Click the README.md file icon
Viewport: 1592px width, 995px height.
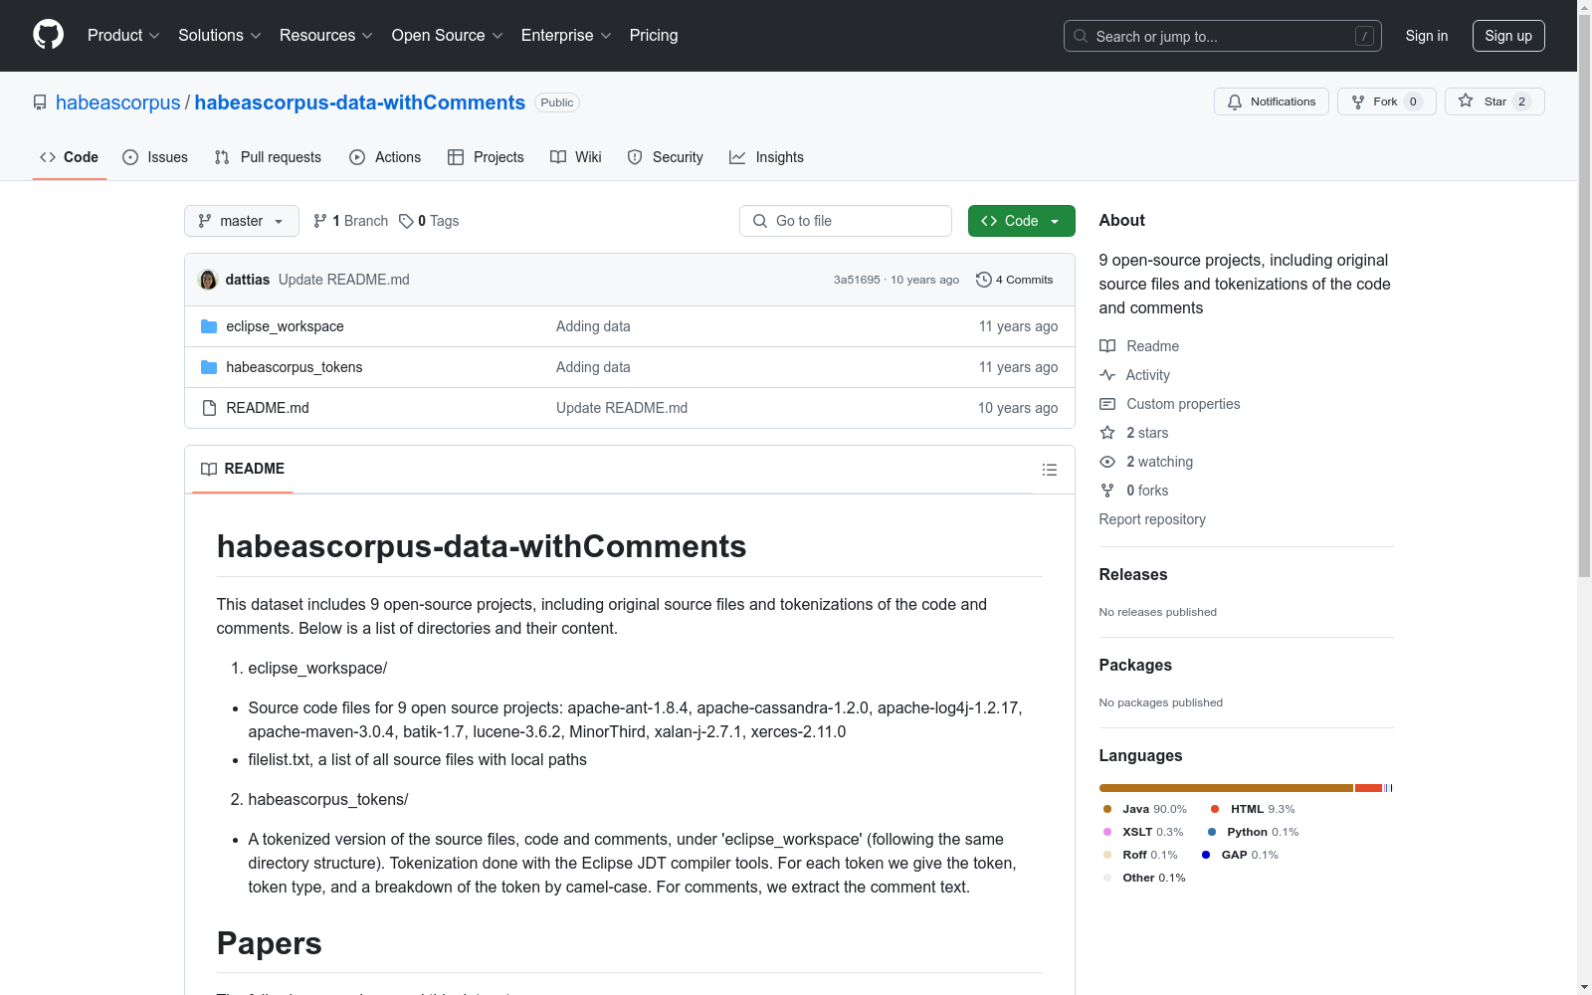pos(209,408)
